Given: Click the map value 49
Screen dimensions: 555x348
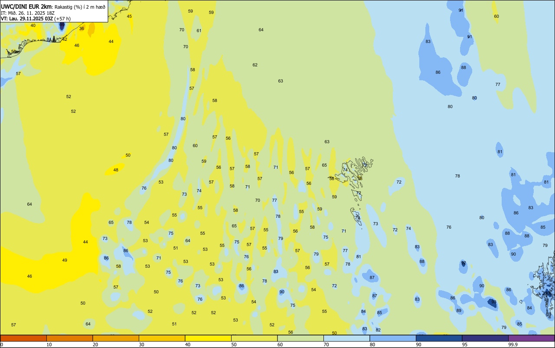Looking at the screenshot, I should pos(65,260).
